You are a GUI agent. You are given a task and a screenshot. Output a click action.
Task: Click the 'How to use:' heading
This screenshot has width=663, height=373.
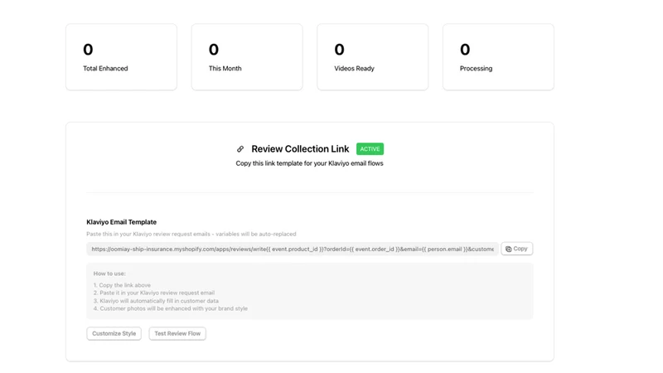[109, 274]
